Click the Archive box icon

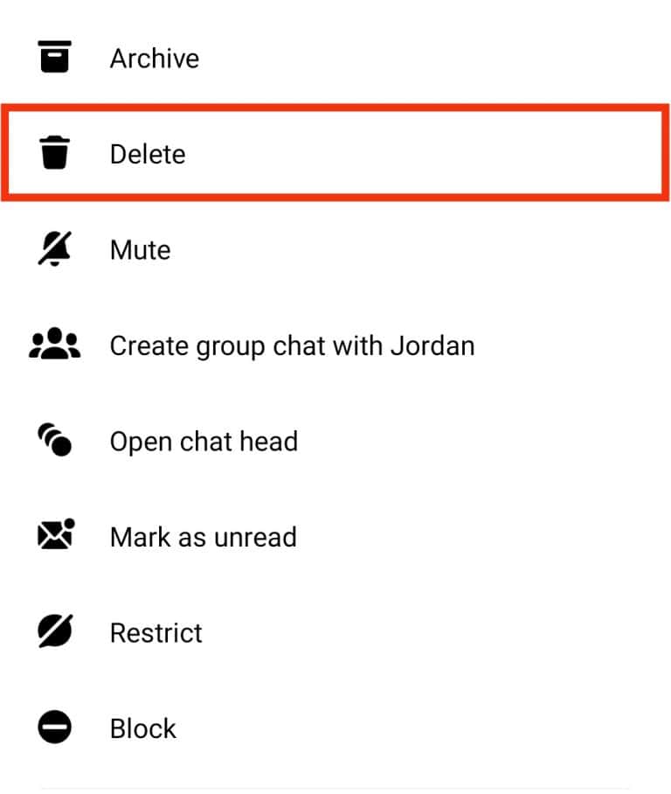click(54, 58)
